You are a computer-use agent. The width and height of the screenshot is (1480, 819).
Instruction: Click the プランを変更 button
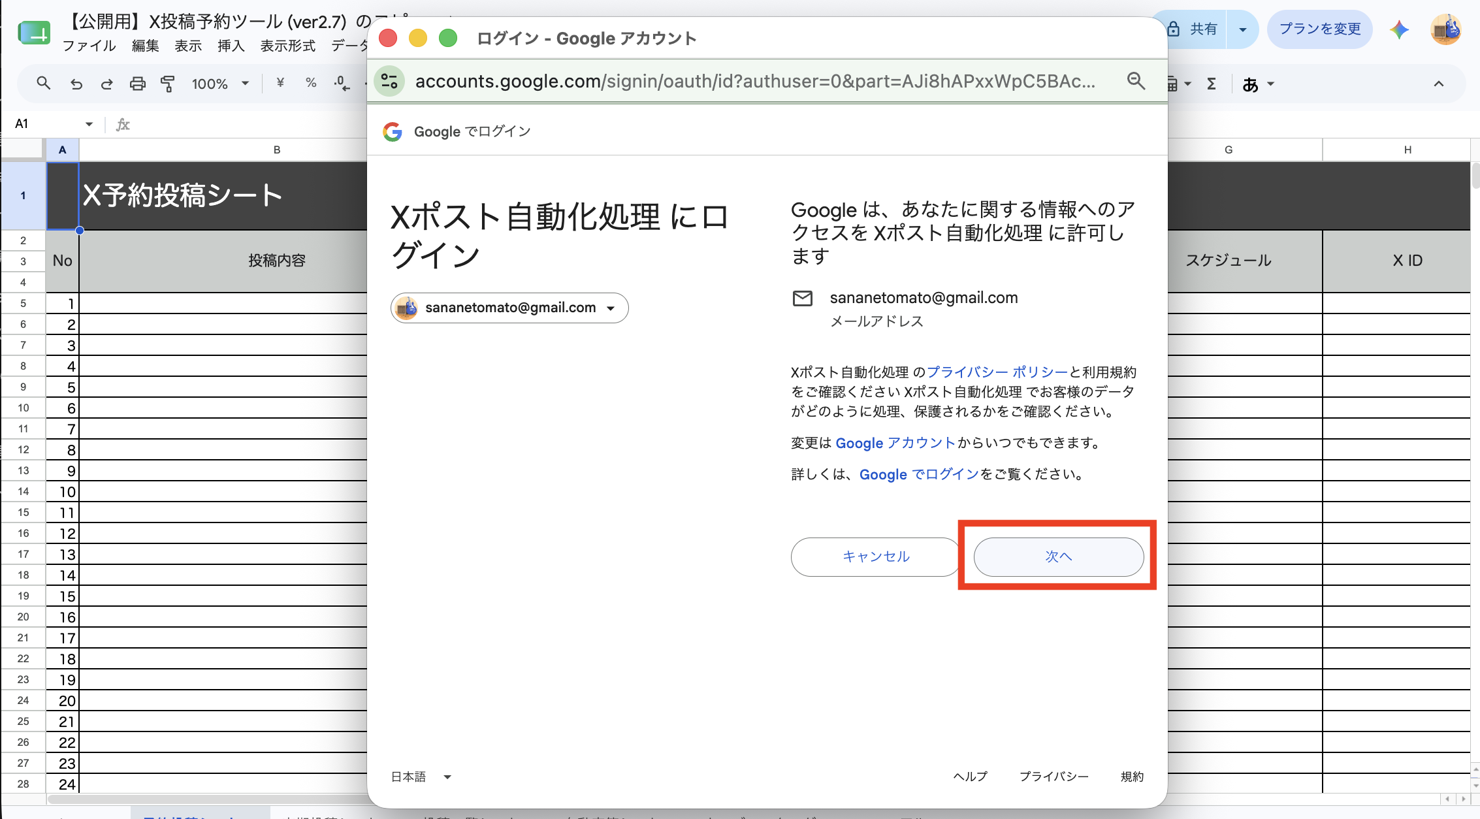[x=1320, y=29]
